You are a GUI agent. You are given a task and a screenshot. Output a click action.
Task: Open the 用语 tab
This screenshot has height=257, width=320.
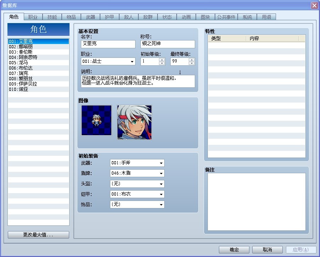coord(266,17)
